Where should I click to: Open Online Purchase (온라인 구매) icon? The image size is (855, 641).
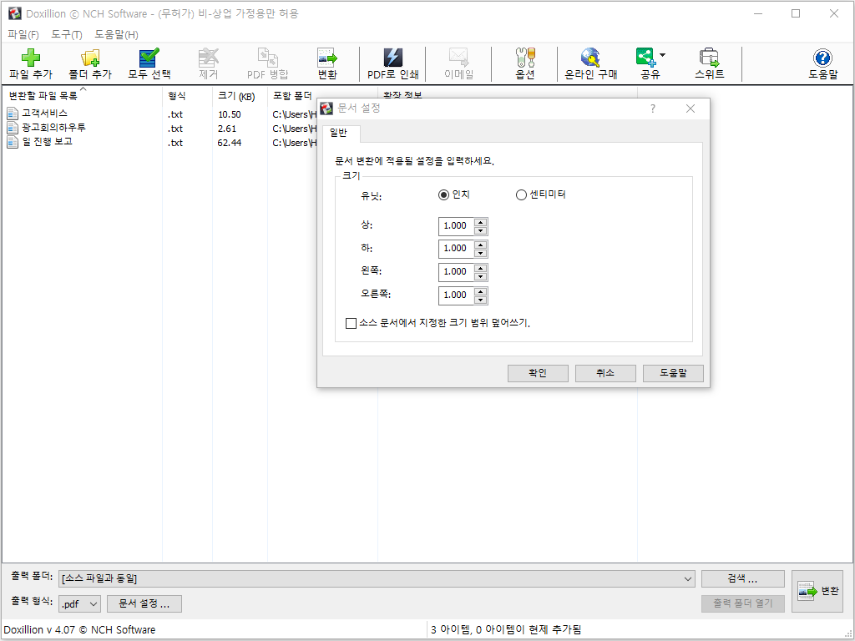point(590,58)
